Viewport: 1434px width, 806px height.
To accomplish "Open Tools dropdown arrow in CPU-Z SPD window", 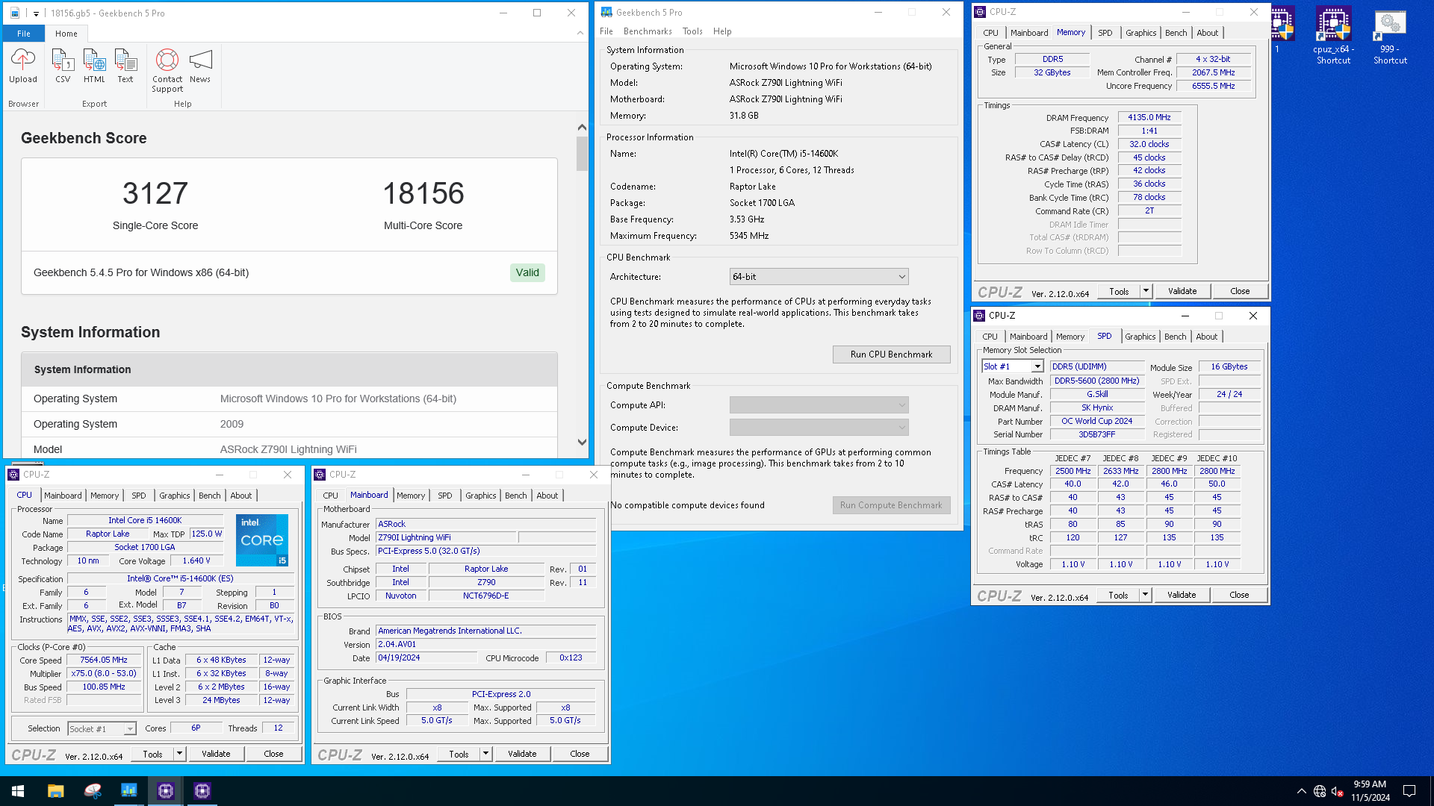I will (x=1145, y=595).
